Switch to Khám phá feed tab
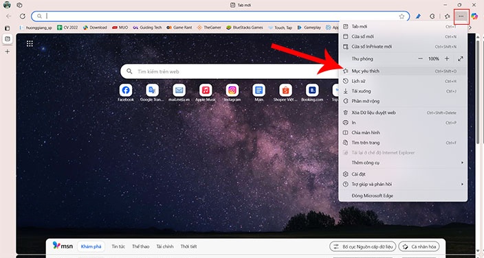The image size is (484, 258). pyautogui.click(x=91, y=246)
